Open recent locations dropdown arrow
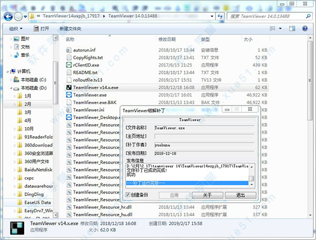The width and height of the screenshot is (316, 240). click(25, 16)
